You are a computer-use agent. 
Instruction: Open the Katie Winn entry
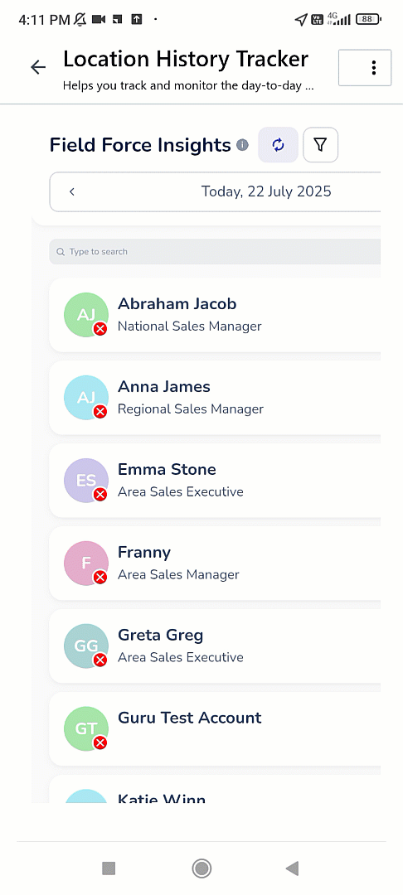[x=215, y=789]
